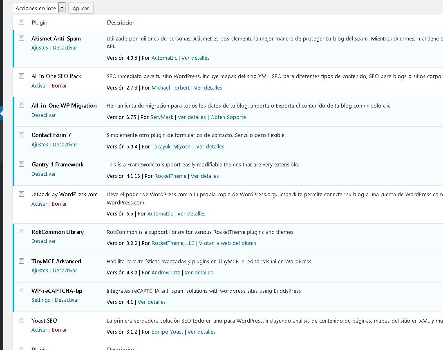Toggle the select-all checkbox in header
This screenshot has height=350, width=443.
(x=22, y=22)
